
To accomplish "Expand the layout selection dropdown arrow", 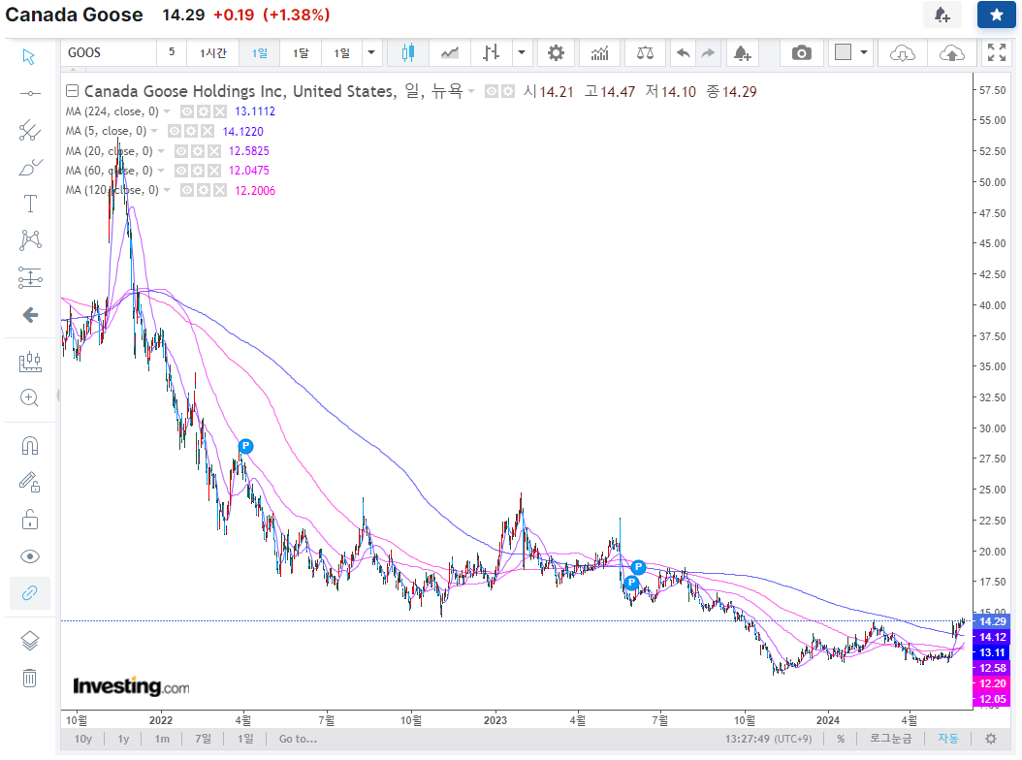I will pyautogui.click(x=864, y=52).
